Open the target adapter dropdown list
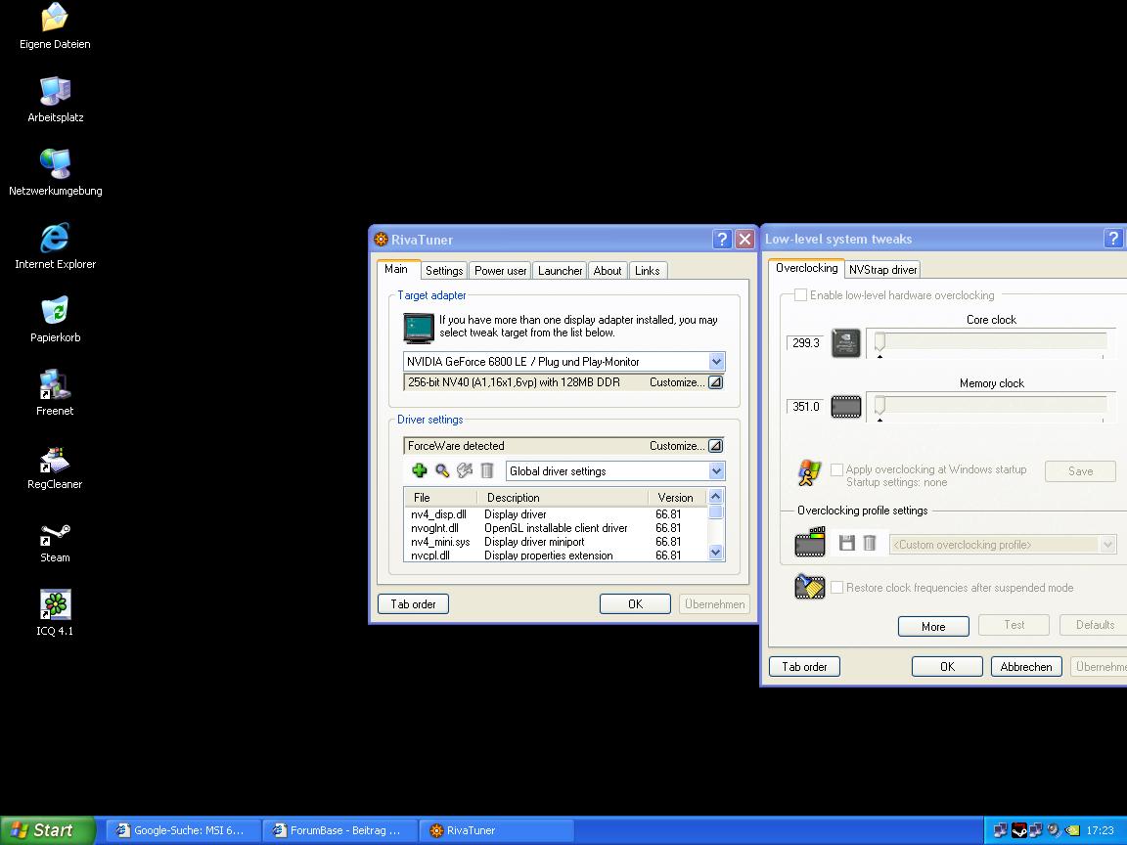Screen dimensions: 1127x845 pos(716,362)
